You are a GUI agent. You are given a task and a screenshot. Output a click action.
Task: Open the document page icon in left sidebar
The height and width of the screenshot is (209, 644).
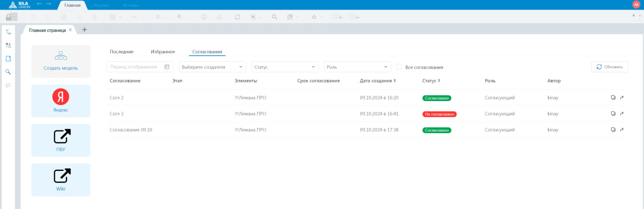point(8,59)
